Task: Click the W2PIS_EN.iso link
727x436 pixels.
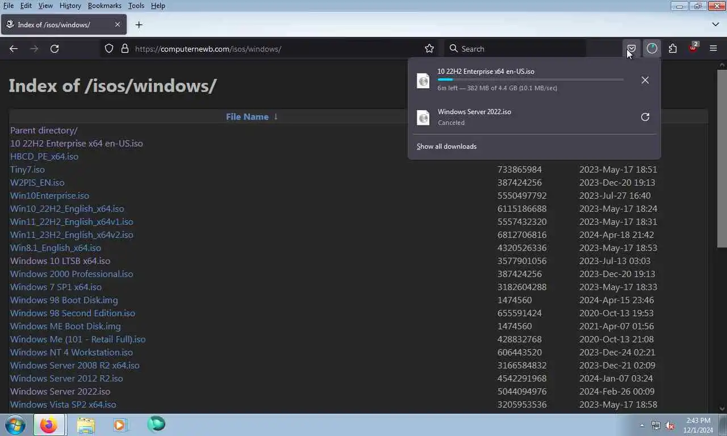Action: [x=37, y=182]
